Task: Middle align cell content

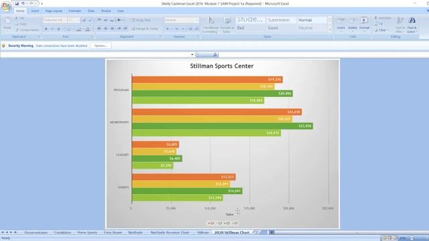Action: tap(105, 20)
